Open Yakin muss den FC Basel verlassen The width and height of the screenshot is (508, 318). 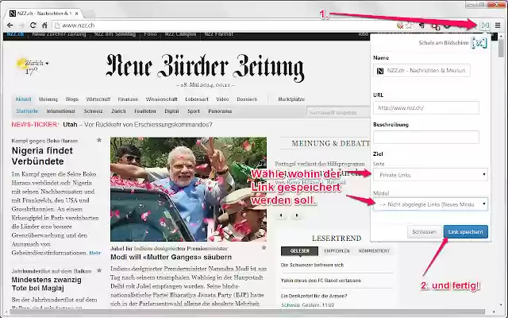321,281
